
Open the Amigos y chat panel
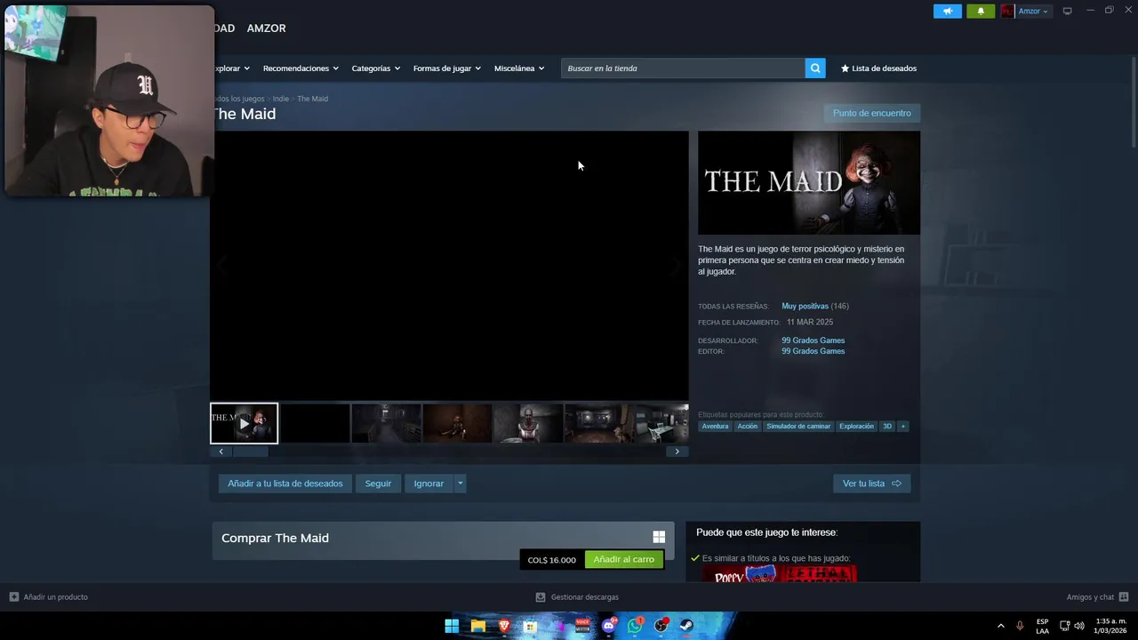1097,597
